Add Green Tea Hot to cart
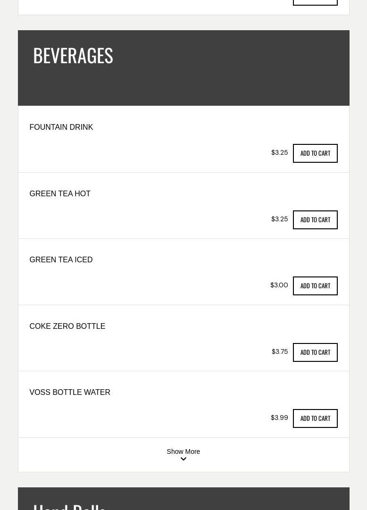 315,220
